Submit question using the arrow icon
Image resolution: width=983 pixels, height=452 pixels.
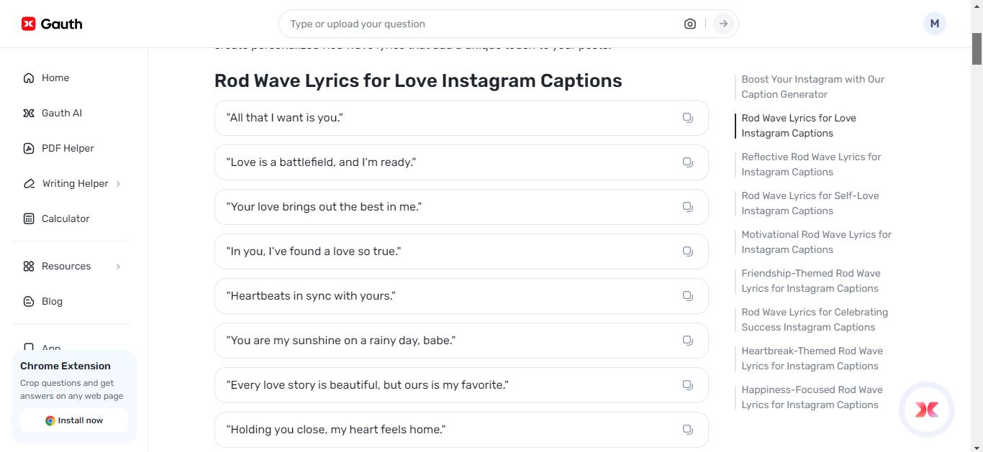point(722,23)
